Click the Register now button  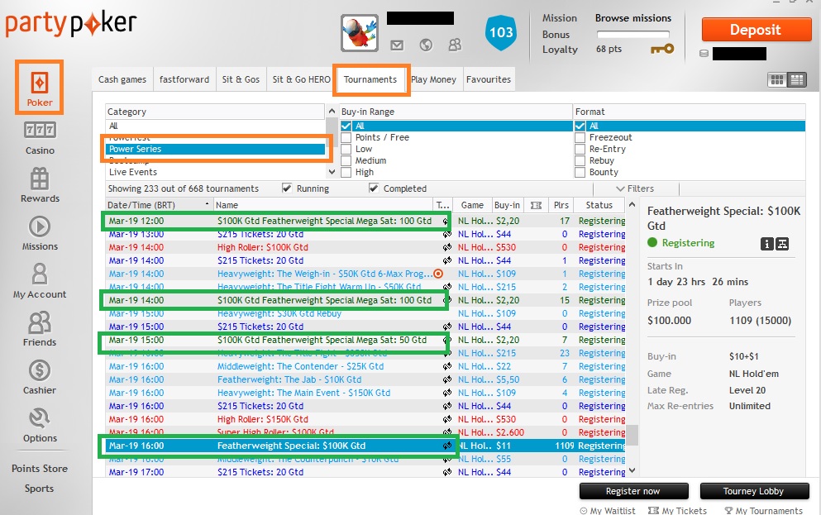633,491
